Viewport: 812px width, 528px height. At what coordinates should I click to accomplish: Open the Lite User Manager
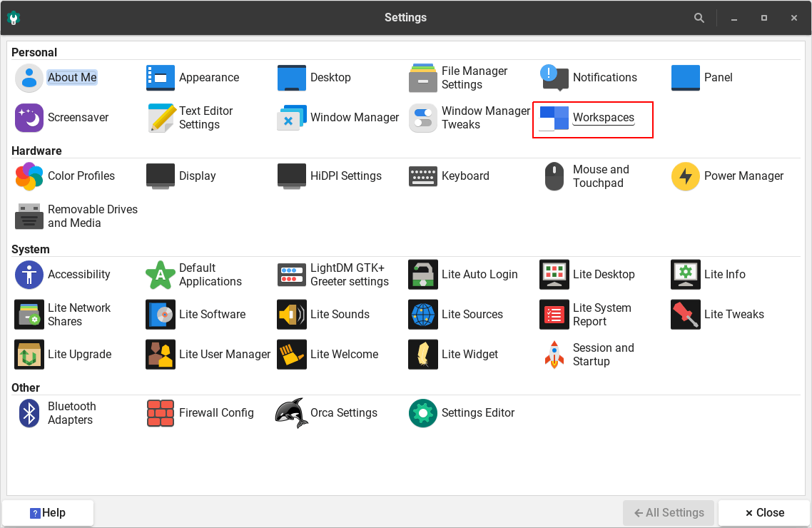click(161, 355)
